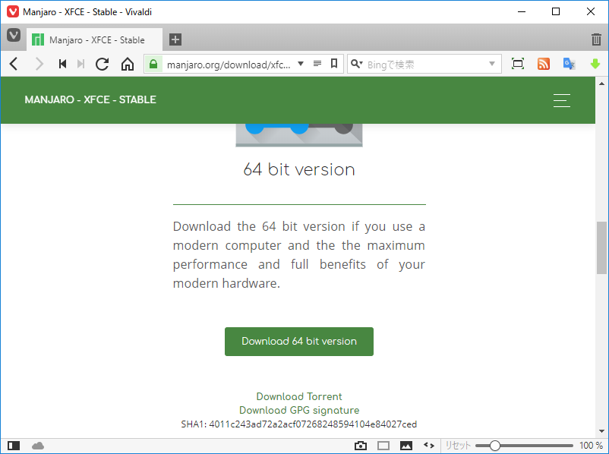This screenshot has height=454, width=609.
Task: Click the disk drive illustration image
Action: [x=299, y=135]
